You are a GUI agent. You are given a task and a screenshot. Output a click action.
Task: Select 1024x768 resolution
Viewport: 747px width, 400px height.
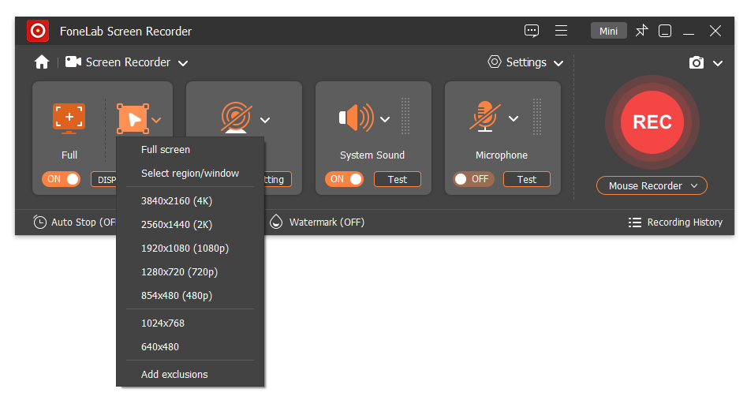[190, 323]
